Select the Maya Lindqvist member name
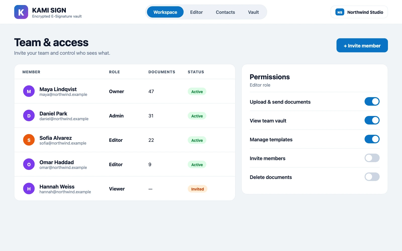Viewport: 402px width, 251px height. point(58,89)
